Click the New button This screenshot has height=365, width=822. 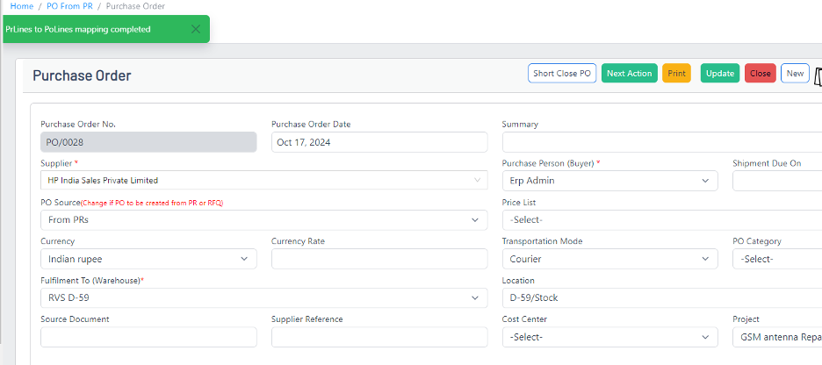click(x=795, y=74)
